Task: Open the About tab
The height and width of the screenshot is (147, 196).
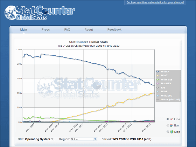Action: 89,30
